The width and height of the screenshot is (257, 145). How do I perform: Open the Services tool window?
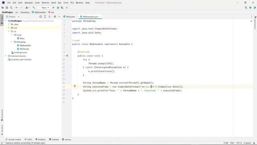67,139
